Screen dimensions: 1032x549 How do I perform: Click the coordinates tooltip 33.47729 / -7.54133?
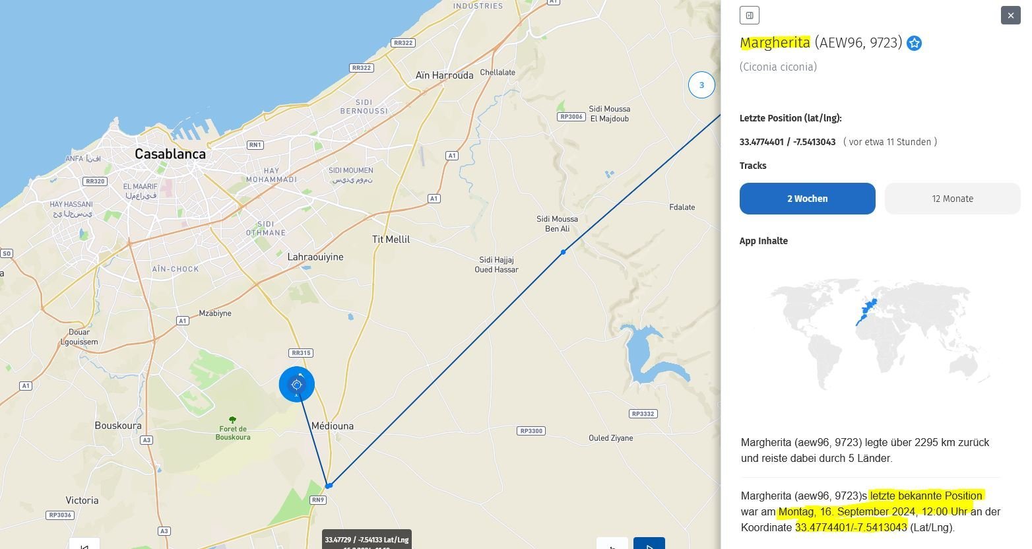tap(367, 540)
